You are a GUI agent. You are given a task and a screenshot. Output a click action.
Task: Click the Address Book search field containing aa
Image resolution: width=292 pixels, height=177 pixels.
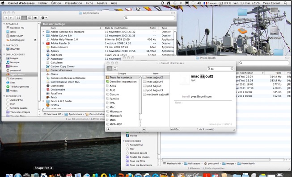[x=220, y=69]
